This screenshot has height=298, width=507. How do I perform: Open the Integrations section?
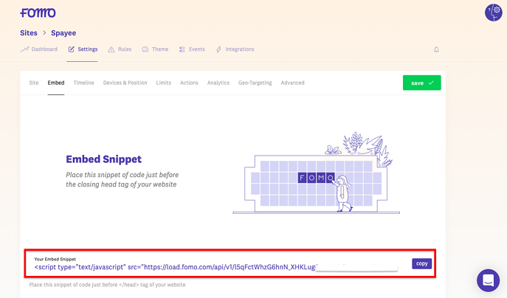235,49
